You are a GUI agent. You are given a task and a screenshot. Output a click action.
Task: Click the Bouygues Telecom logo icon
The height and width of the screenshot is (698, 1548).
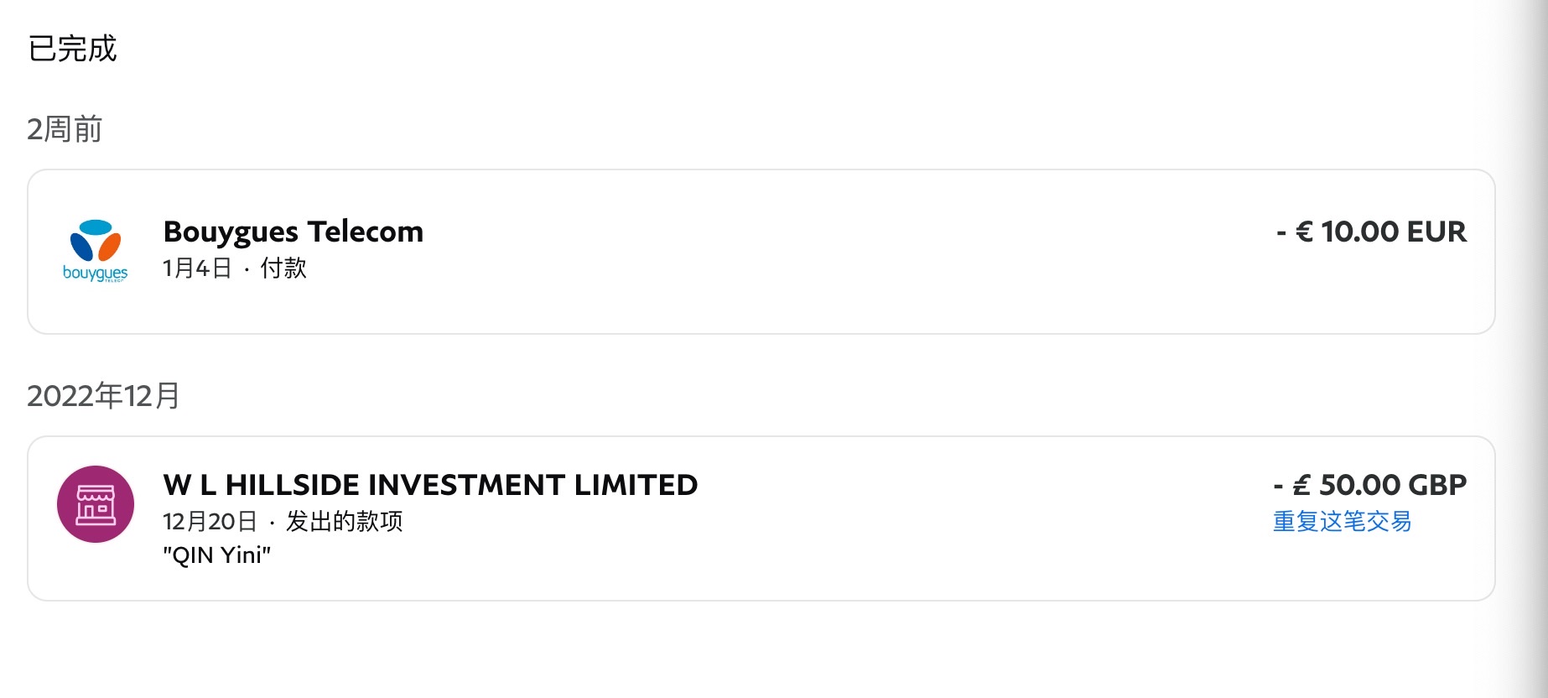pos(96,241)
